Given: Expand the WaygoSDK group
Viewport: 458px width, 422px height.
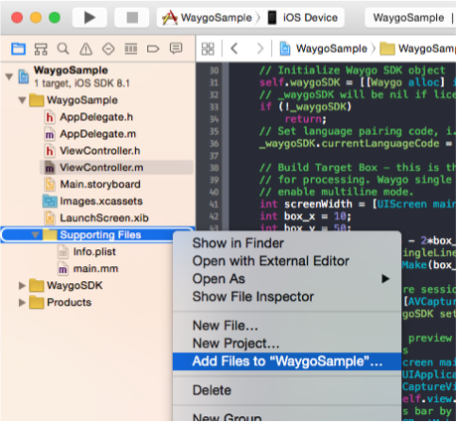Looking at the screenshot, I should 22,285.
